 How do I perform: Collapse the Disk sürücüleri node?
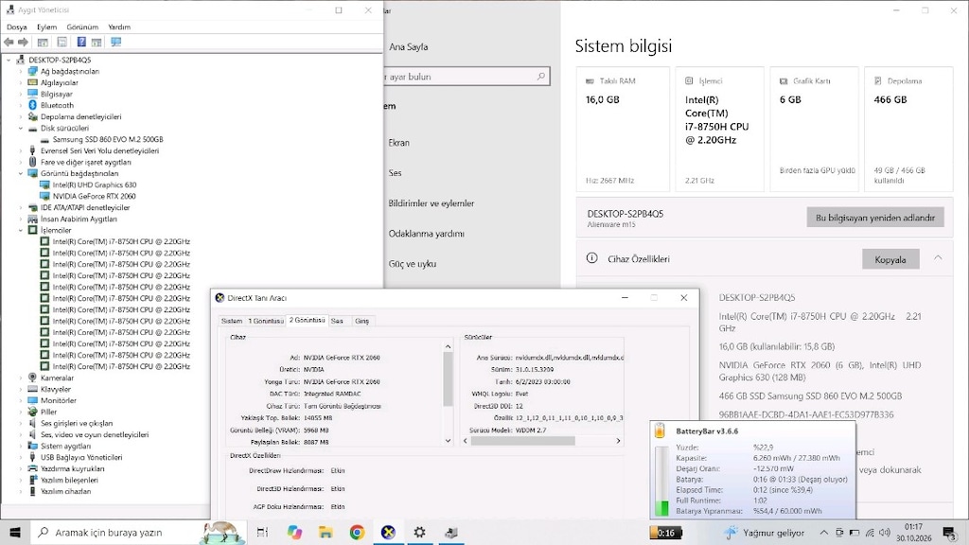point(21,128)
